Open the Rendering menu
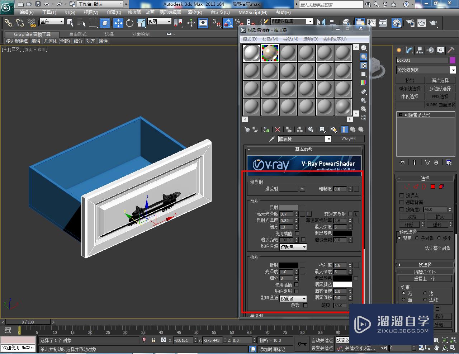The image size is (459, 354). (195, 12)
